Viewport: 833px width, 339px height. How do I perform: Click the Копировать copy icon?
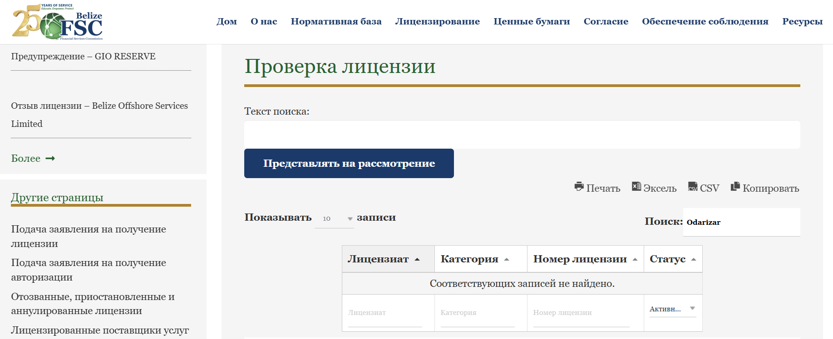tap(735, 186)
